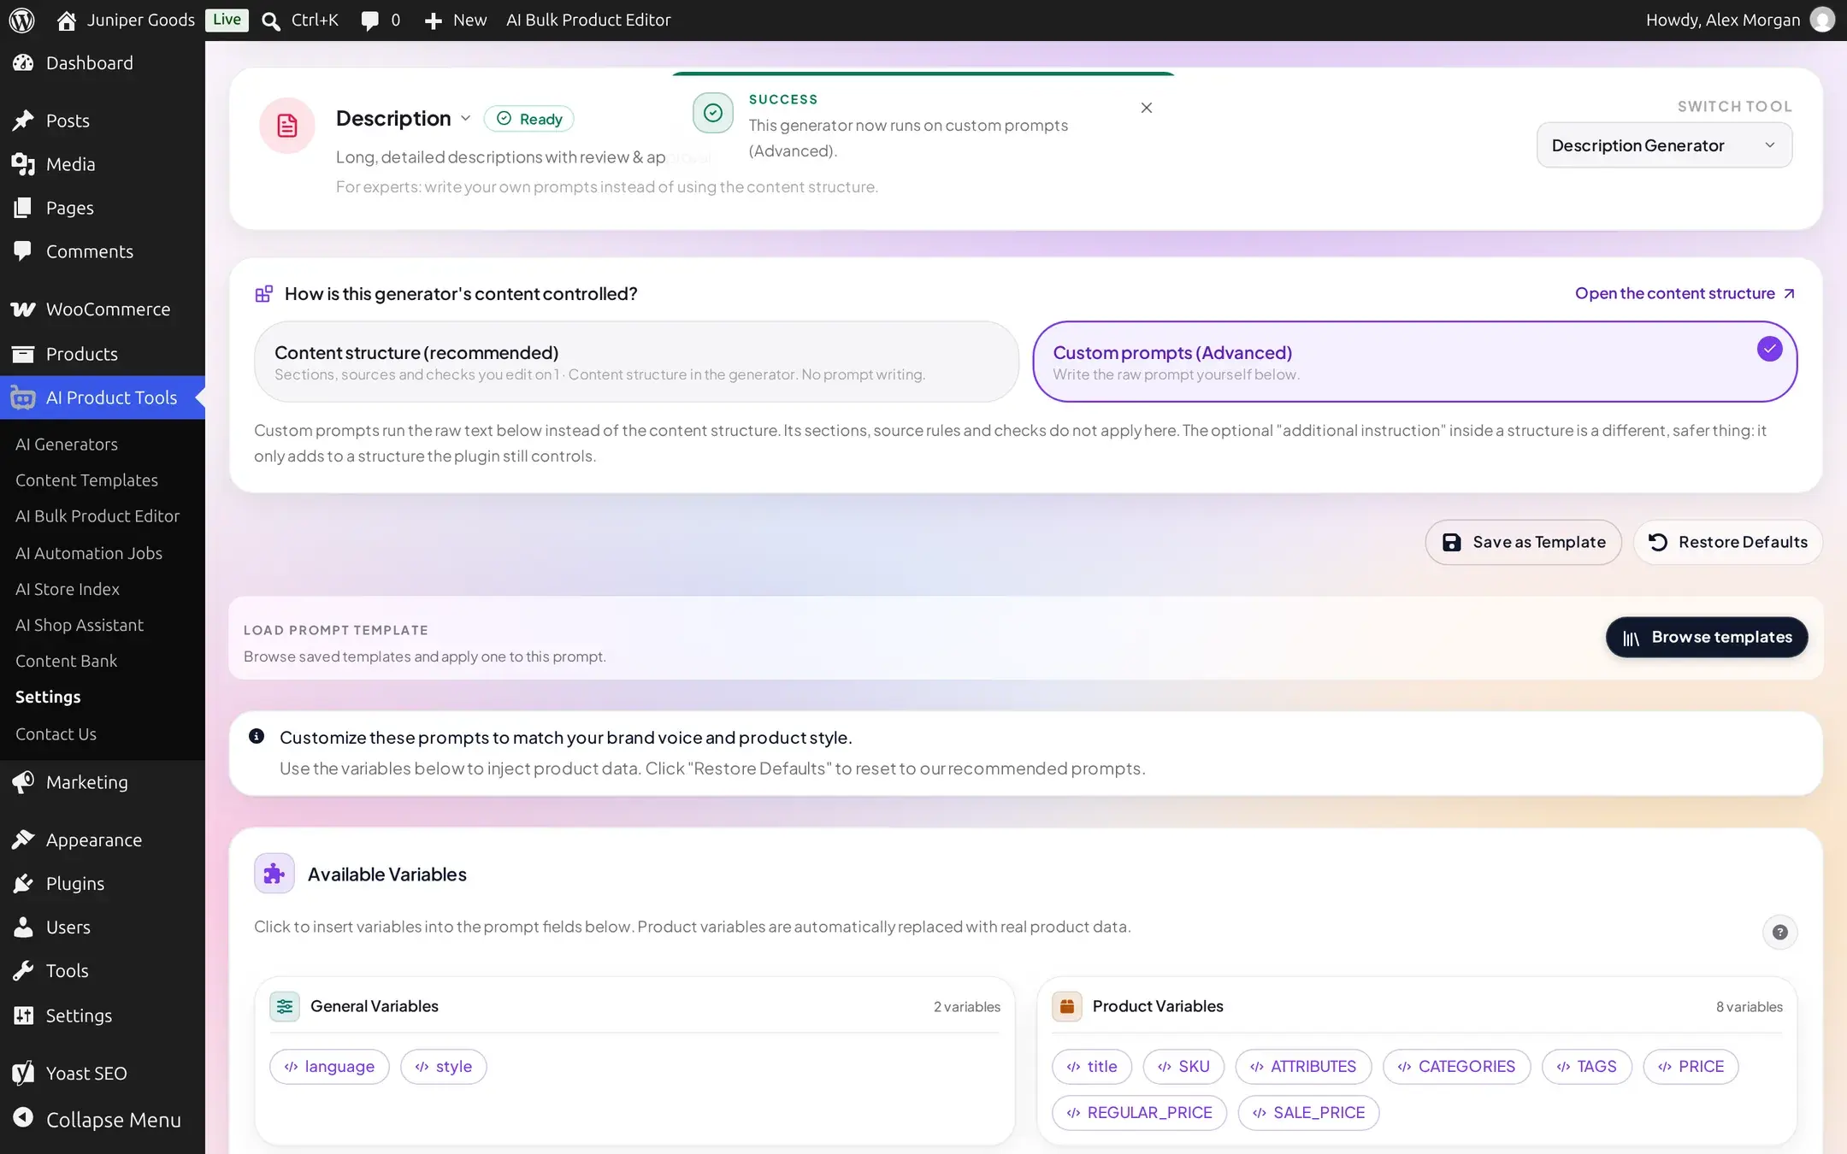Viewport: 1847px width, 1154px height.
Task: Open the comments bubble icon in admin bar
Action: click(x=369, y=21)
